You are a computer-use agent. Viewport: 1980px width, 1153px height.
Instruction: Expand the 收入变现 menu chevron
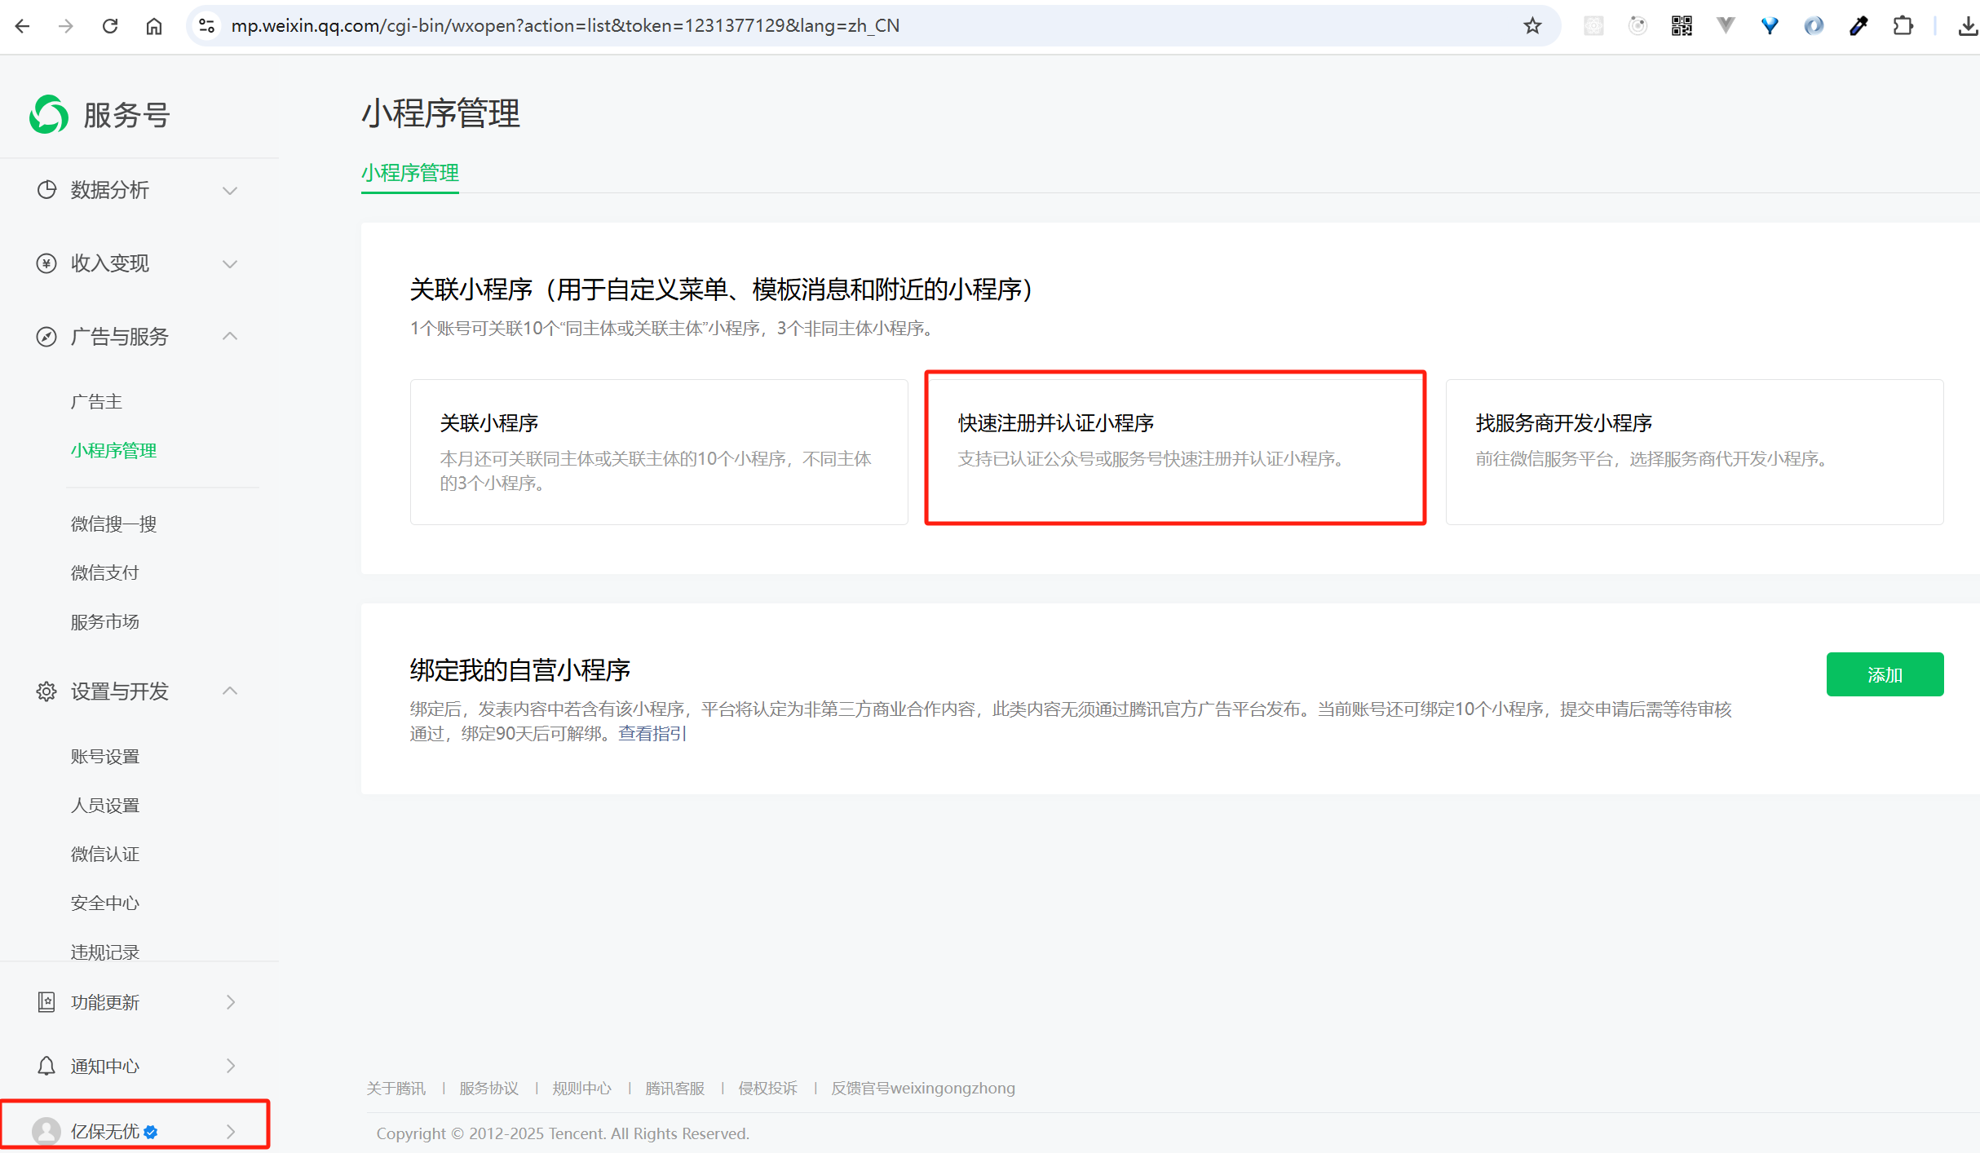click(x=230, y=264)
